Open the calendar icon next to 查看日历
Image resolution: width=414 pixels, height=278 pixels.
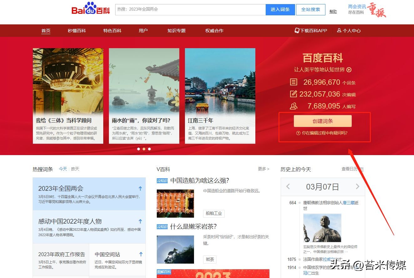(x=362, y=169)
